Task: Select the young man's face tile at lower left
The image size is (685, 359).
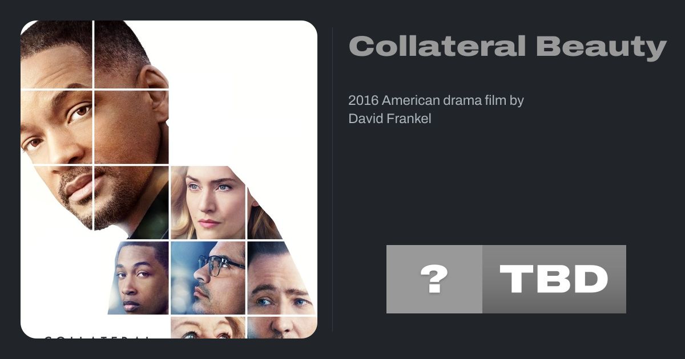Action: (139, 278)
